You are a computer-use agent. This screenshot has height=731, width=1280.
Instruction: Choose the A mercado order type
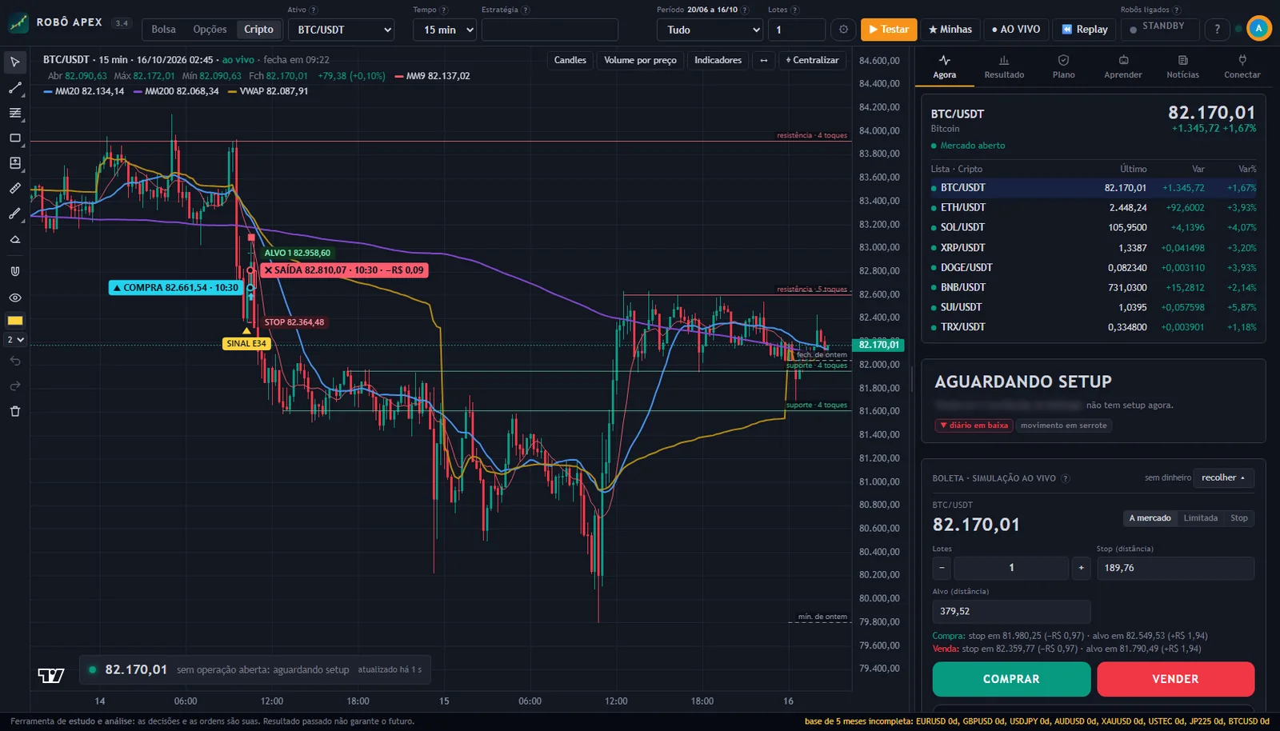[1150, 518]
